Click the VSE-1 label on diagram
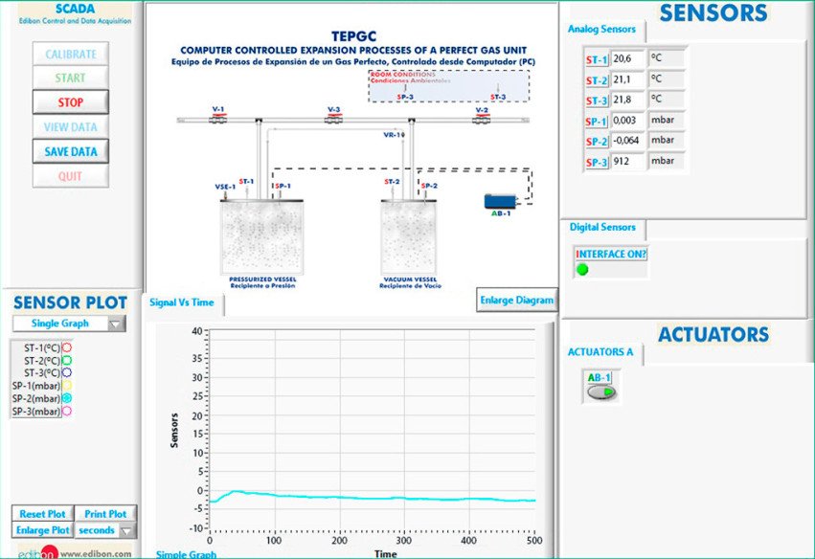This screenshot has height=559, width=815. pos(225,187)
